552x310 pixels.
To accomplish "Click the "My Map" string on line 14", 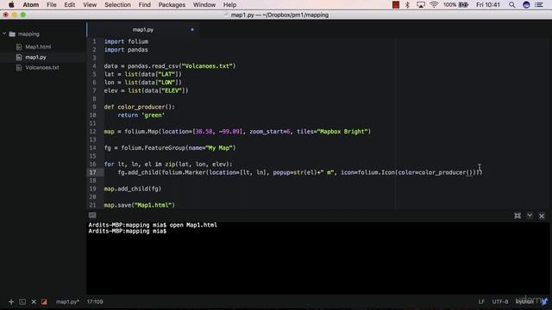I will [219, 148].
